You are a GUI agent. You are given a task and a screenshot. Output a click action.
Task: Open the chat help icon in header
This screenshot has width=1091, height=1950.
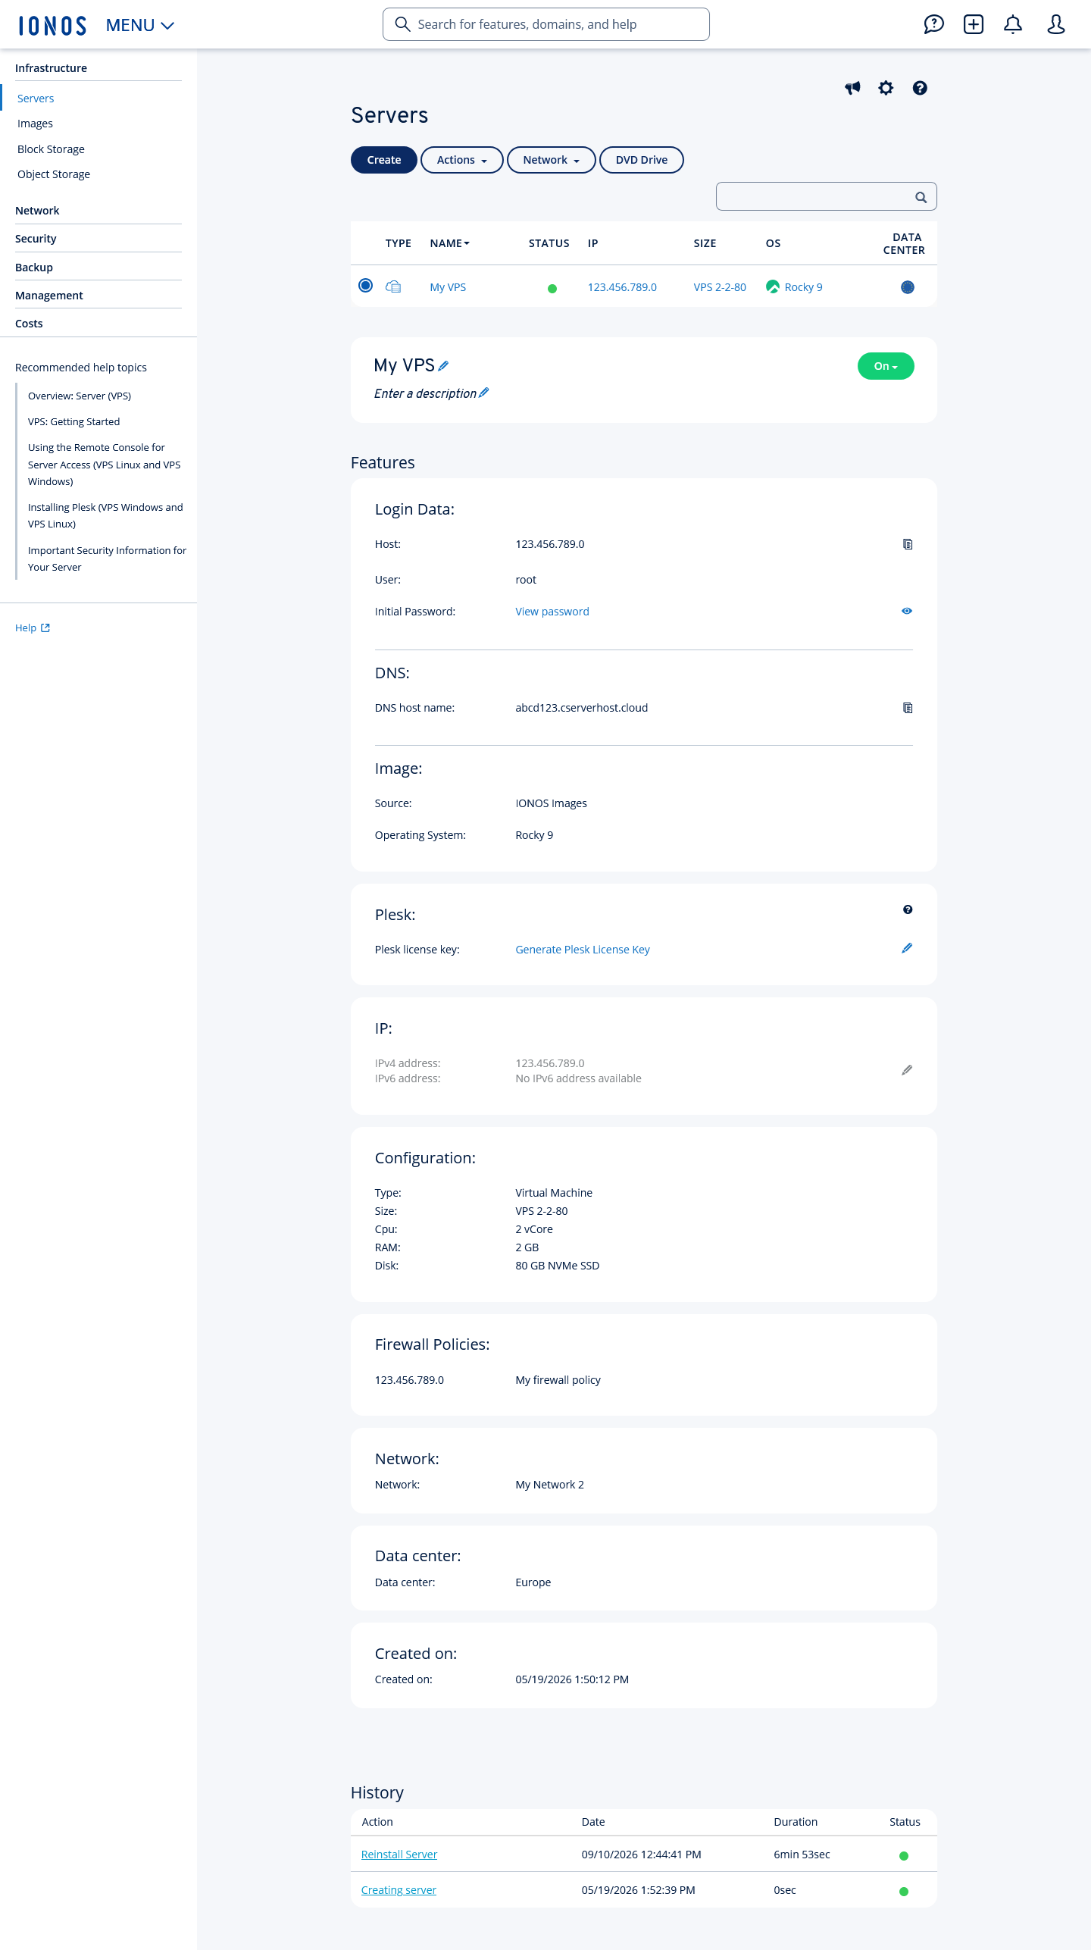[x=933, y=24]
